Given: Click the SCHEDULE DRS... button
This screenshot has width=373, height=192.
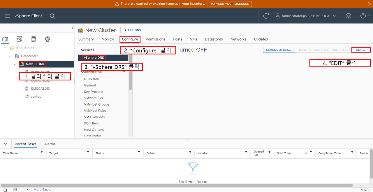Looking at the screenshot, I should pyautogui.click(x=279, y=50).
